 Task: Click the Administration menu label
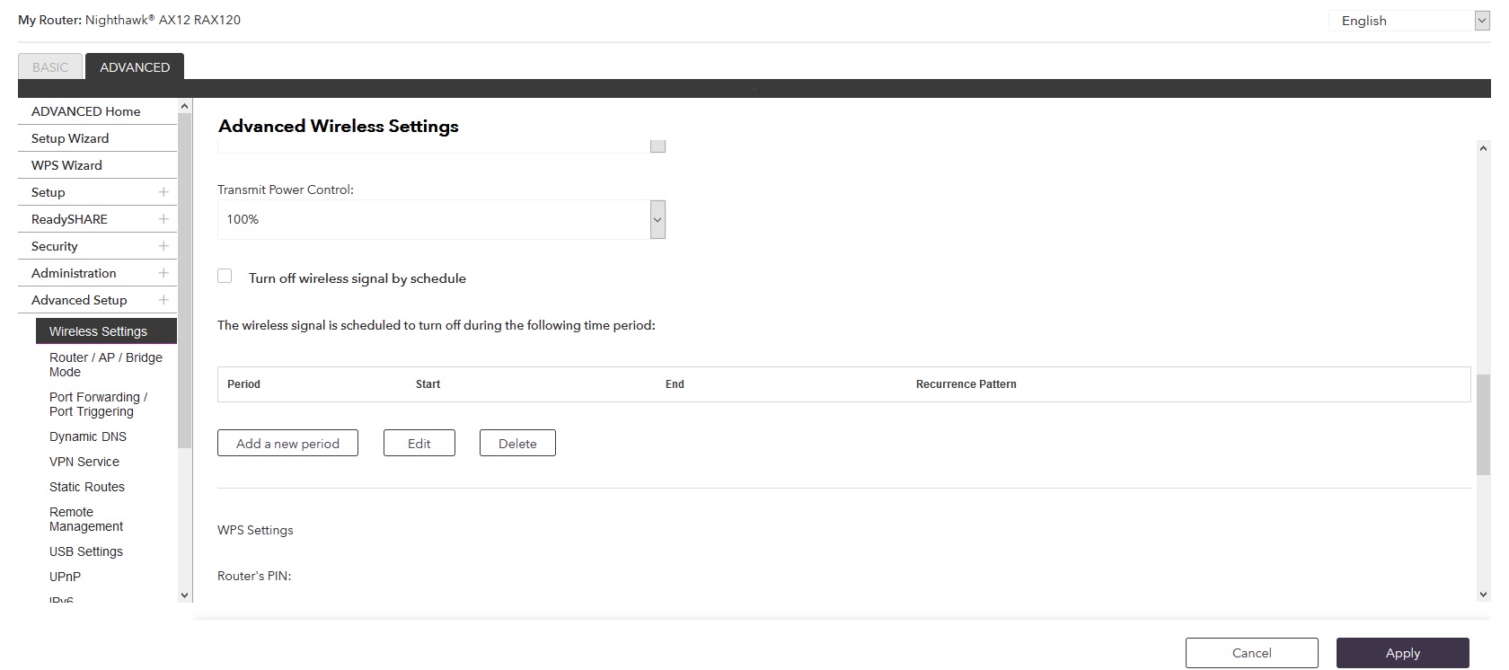pos(74,273)
